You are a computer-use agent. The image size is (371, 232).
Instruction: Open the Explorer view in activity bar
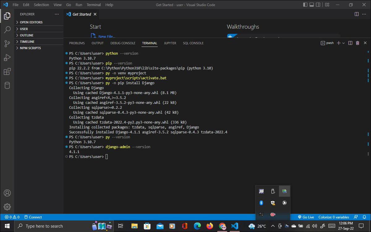coord(7,16)
